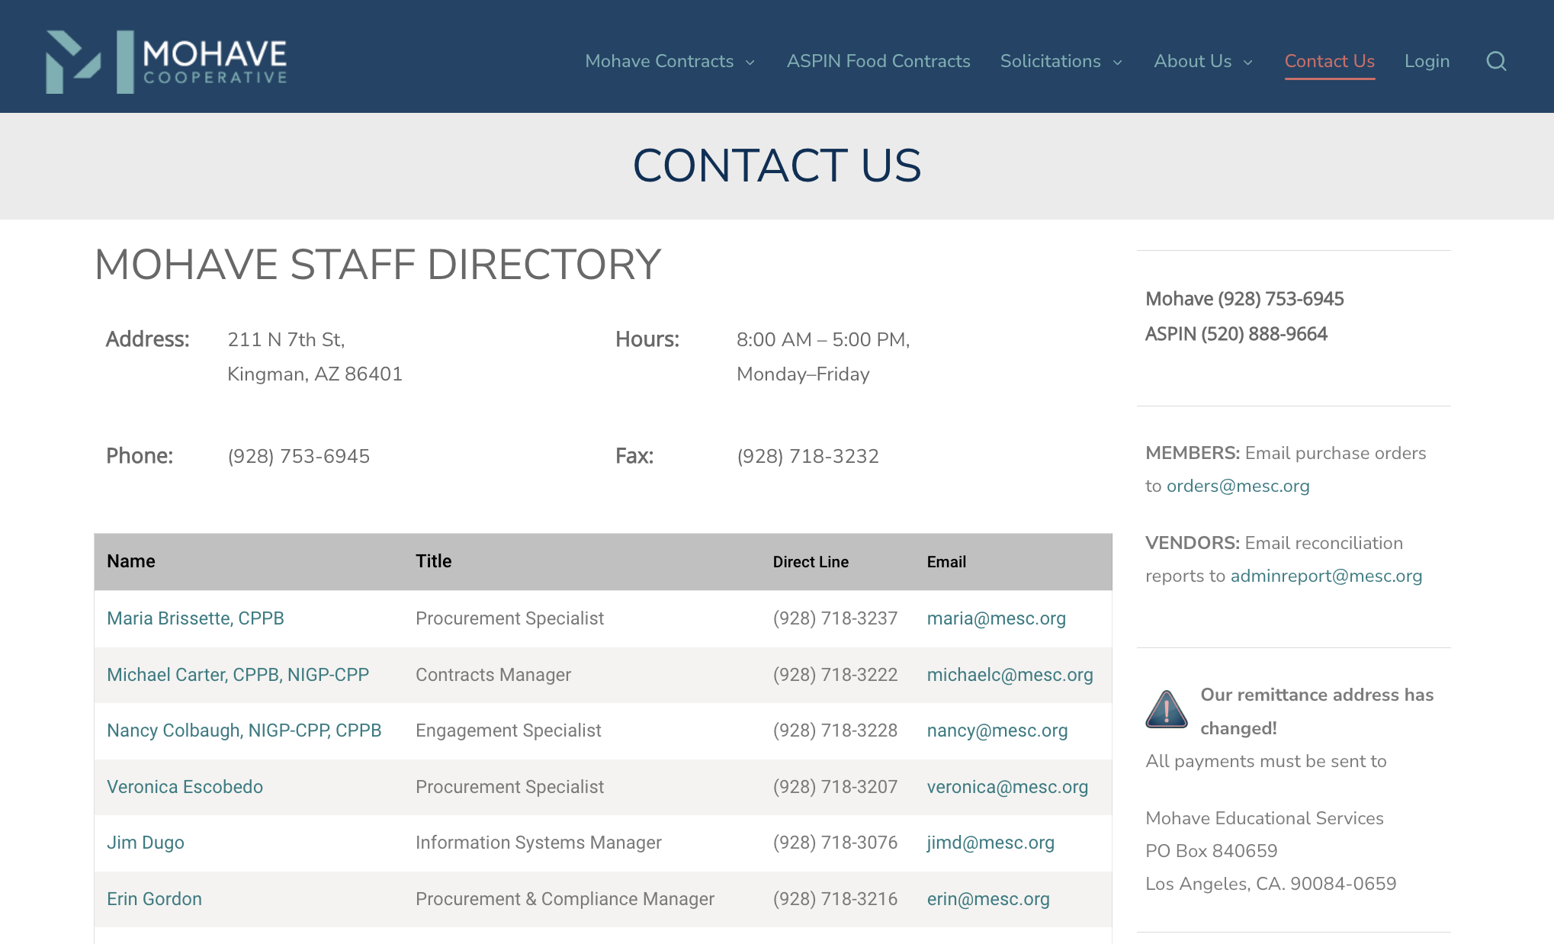Viewport: 1554px width, 944px height.
Task: Click the Email column header
Action: [946, 562]
